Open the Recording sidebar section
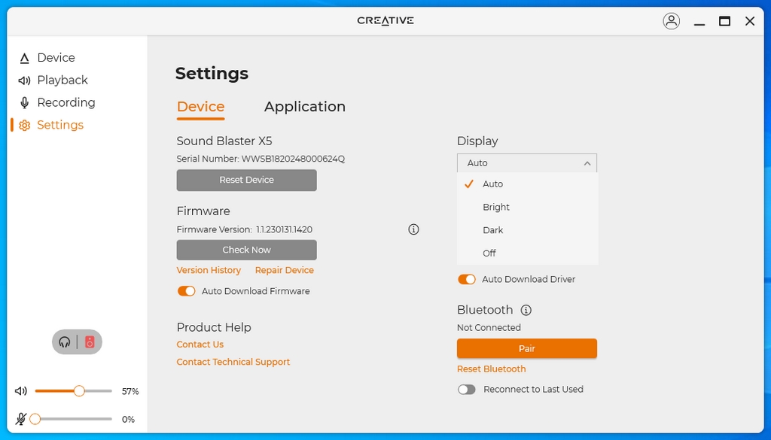The width and height of the screenshot is (771, 440). 57,102
